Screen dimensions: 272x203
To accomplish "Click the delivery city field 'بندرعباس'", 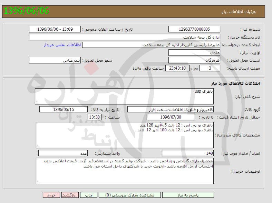I will click(x=55, y=60).
